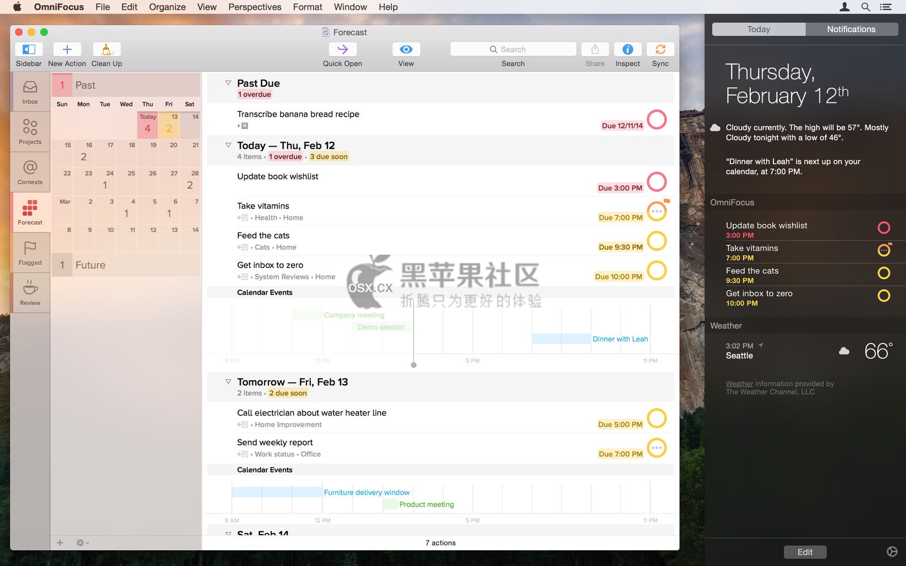Screen dimensions: 906x566
Task: Mark Get inbox to zero complete in Forecast
Action: coord(657,270)
